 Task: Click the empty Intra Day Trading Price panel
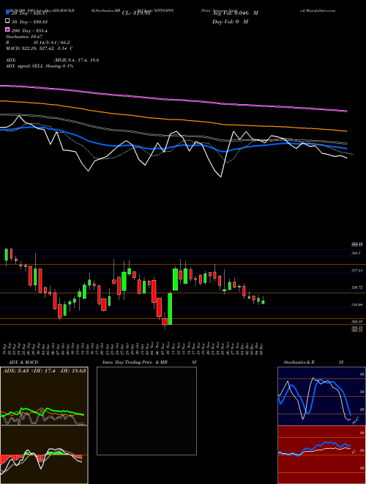coord(146,411)
